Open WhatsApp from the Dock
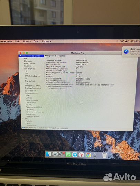This screenshot has height=186, width=140. (68, 155)
